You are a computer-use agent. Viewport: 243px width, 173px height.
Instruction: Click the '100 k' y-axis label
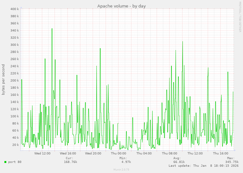coord(14,116)
